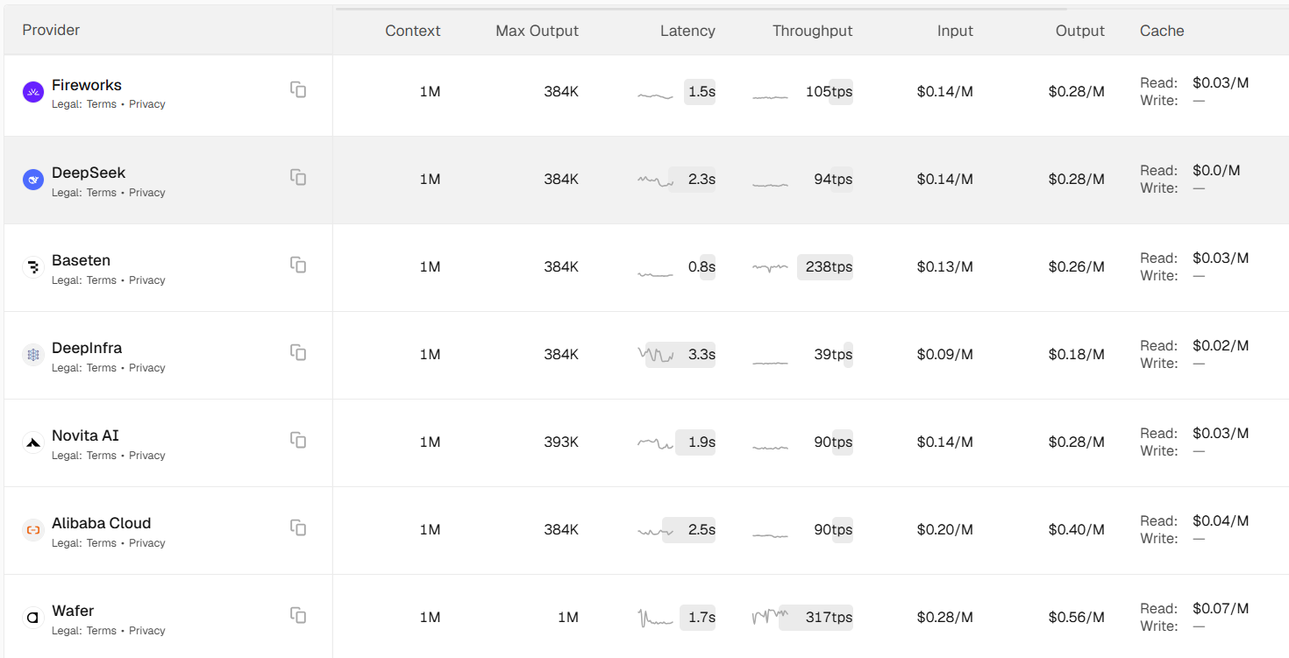Copy the Novita AI provider slug
This screenshot has width=1289, height=658.
(x=298, y=440)
